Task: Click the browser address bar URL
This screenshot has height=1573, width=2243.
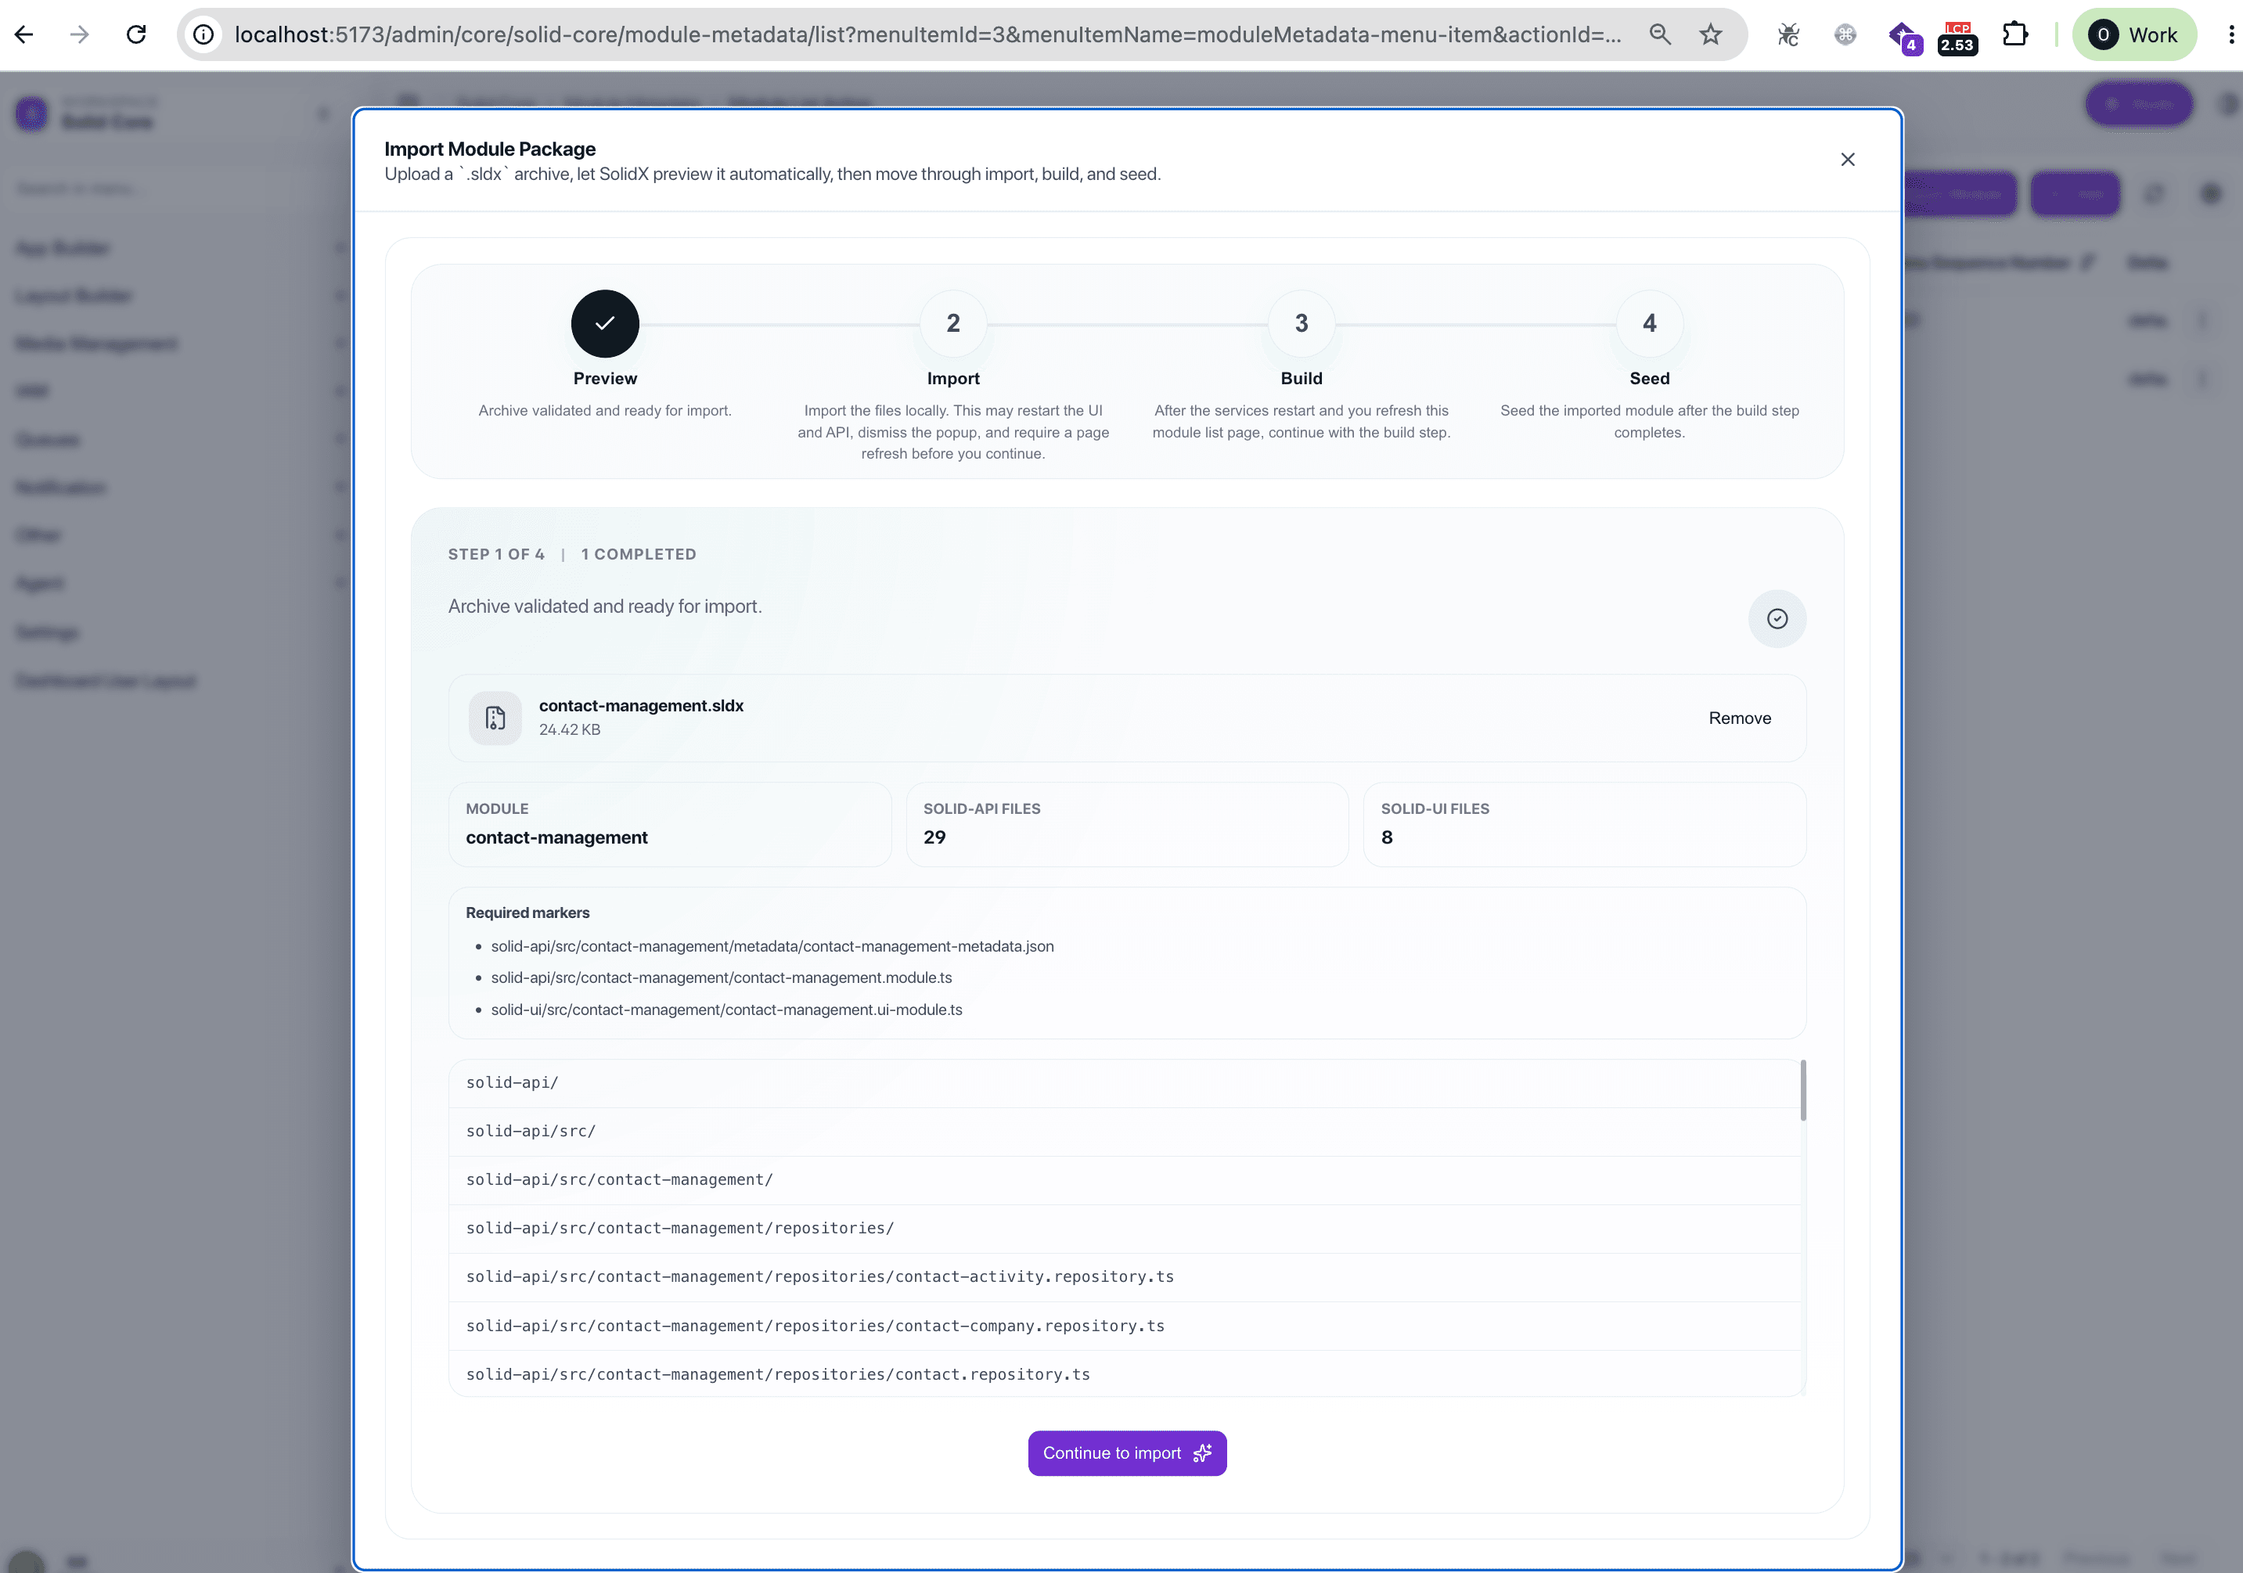Action: [x=927, y=35]
